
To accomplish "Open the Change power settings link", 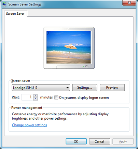I will click(29, 125).
